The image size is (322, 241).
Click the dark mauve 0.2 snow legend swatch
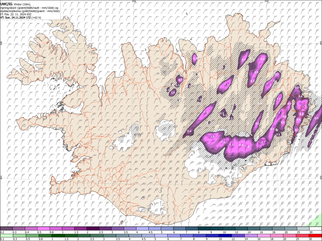point(6,228)
